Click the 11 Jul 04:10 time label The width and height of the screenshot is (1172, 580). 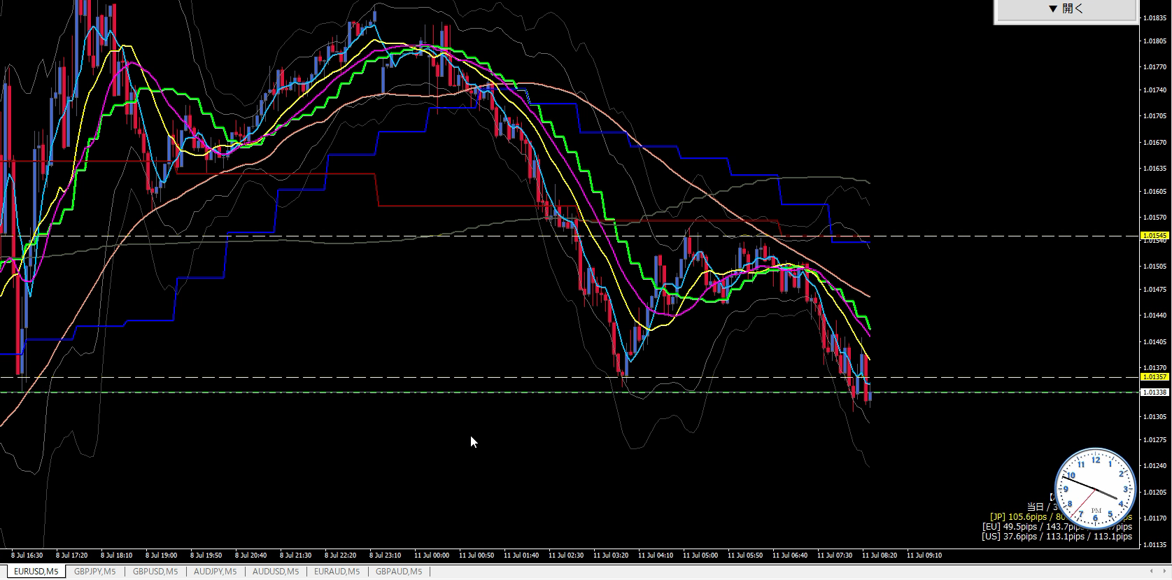click(656, 556)
